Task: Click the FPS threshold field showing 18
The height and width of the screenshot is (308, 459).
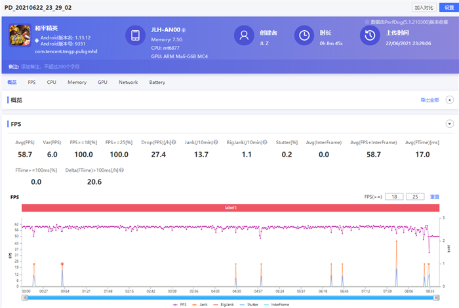Action: tap(394, 197)
